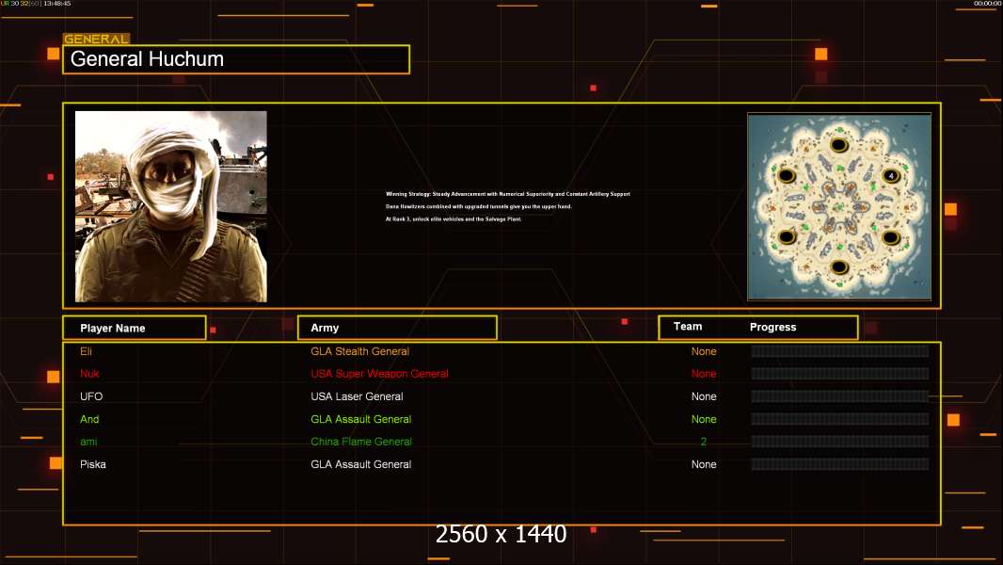Click Piska's loading progress bar
This screenshot has height=565, width=1003.
point(840,464)
